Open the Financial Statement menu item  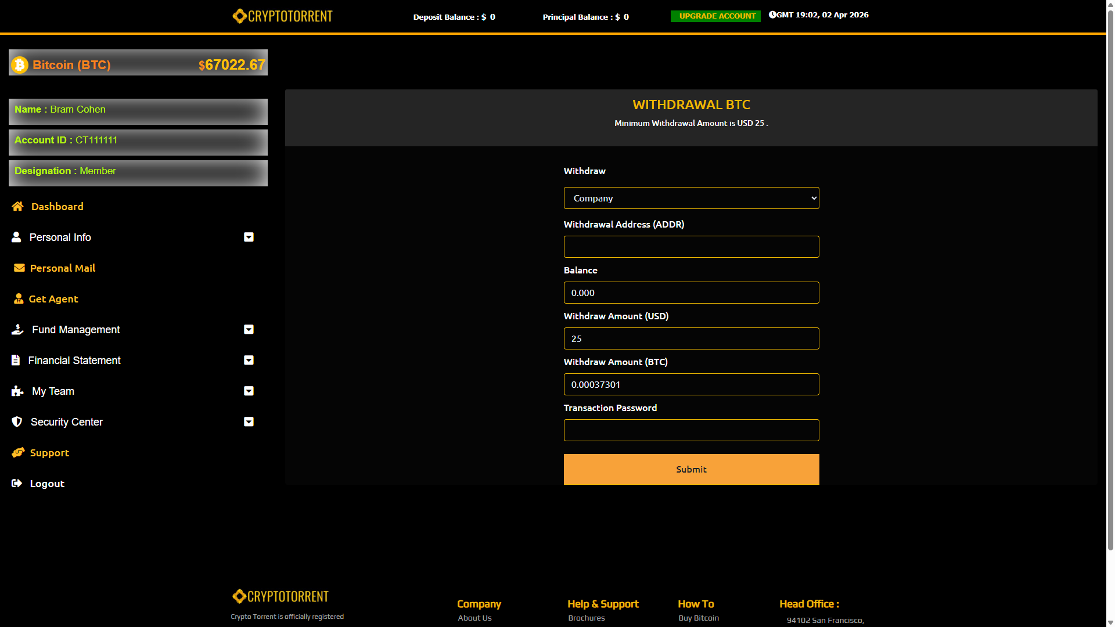pos(74,360)
